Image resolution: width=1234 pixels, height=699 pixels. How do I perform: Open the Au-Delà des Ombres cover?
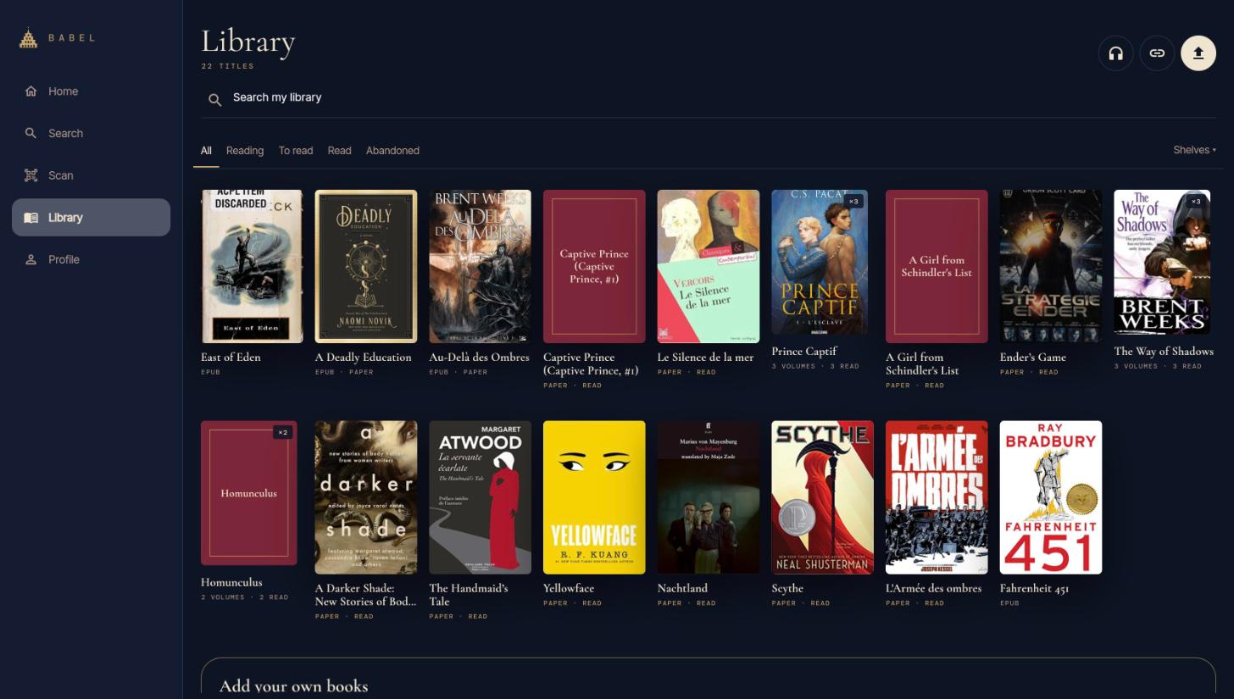point(480,266)
